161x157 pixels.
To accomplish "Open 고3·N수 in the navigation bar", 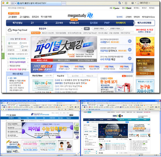I will pos(59,23).
